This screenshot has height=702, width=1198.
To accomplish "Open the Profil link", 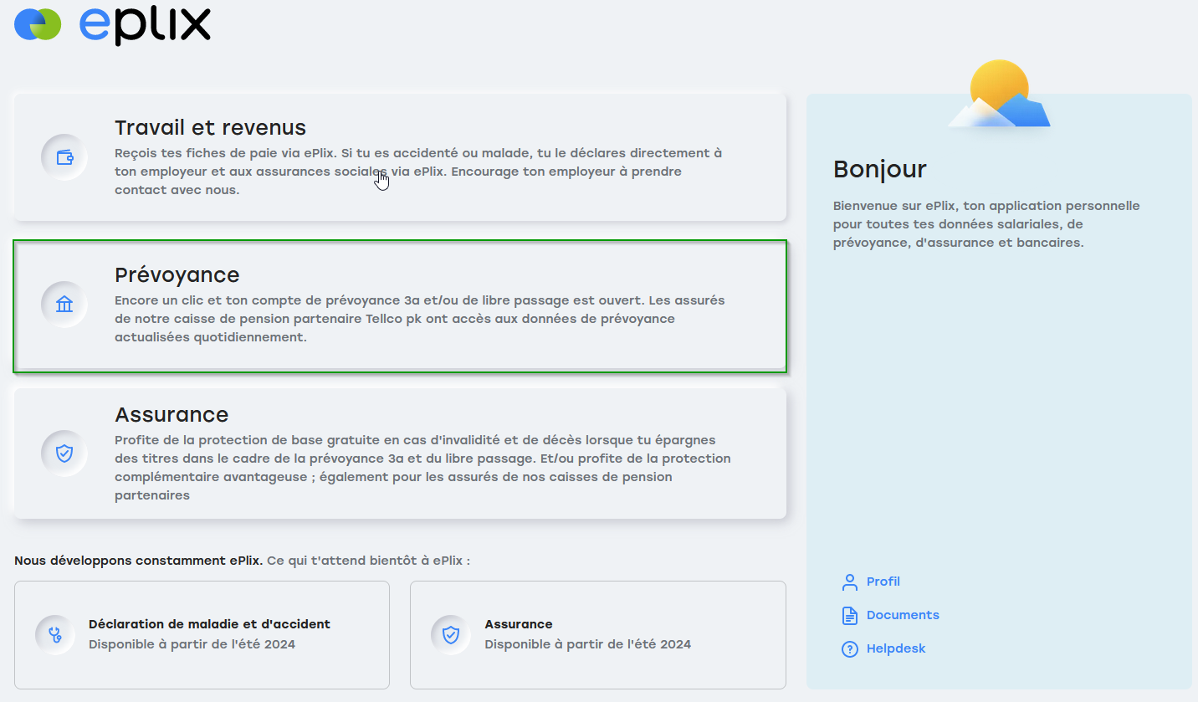I will 883,582.
